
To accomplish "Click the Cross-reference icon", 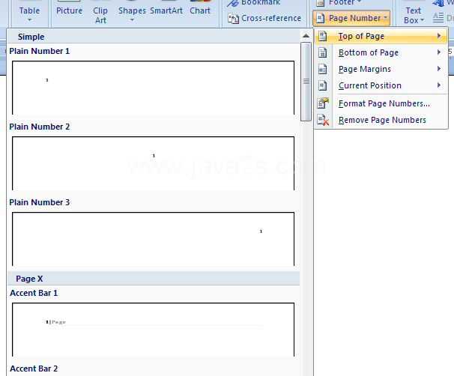I will (233, 19).
